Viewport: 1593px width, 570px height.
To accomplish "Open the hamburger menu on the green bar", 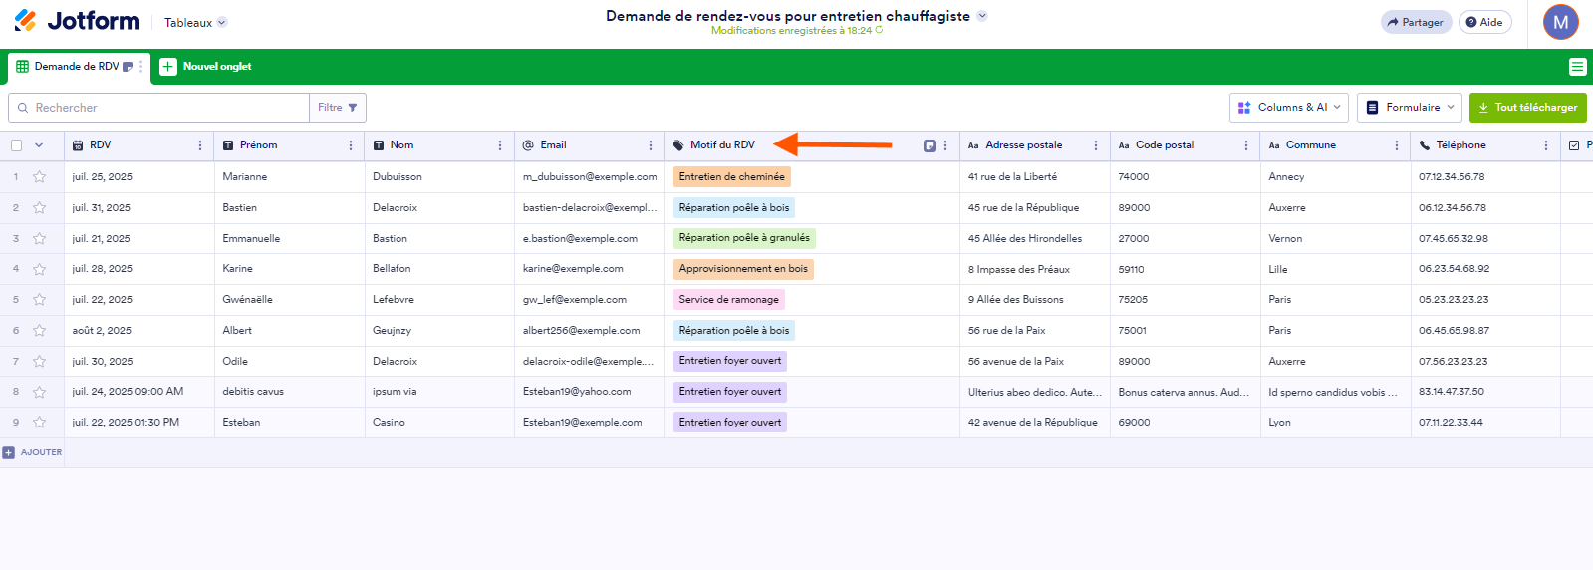I will pos(1577,67).
